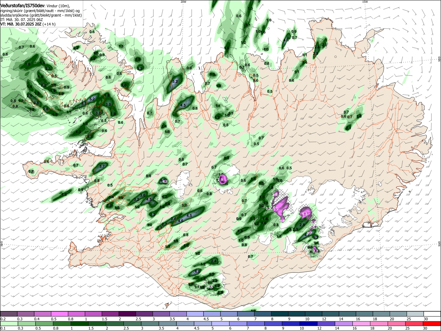Click the dark teal 8 swatch in purple-grey scale
The image size is (441, 331).
click(279, 314)
